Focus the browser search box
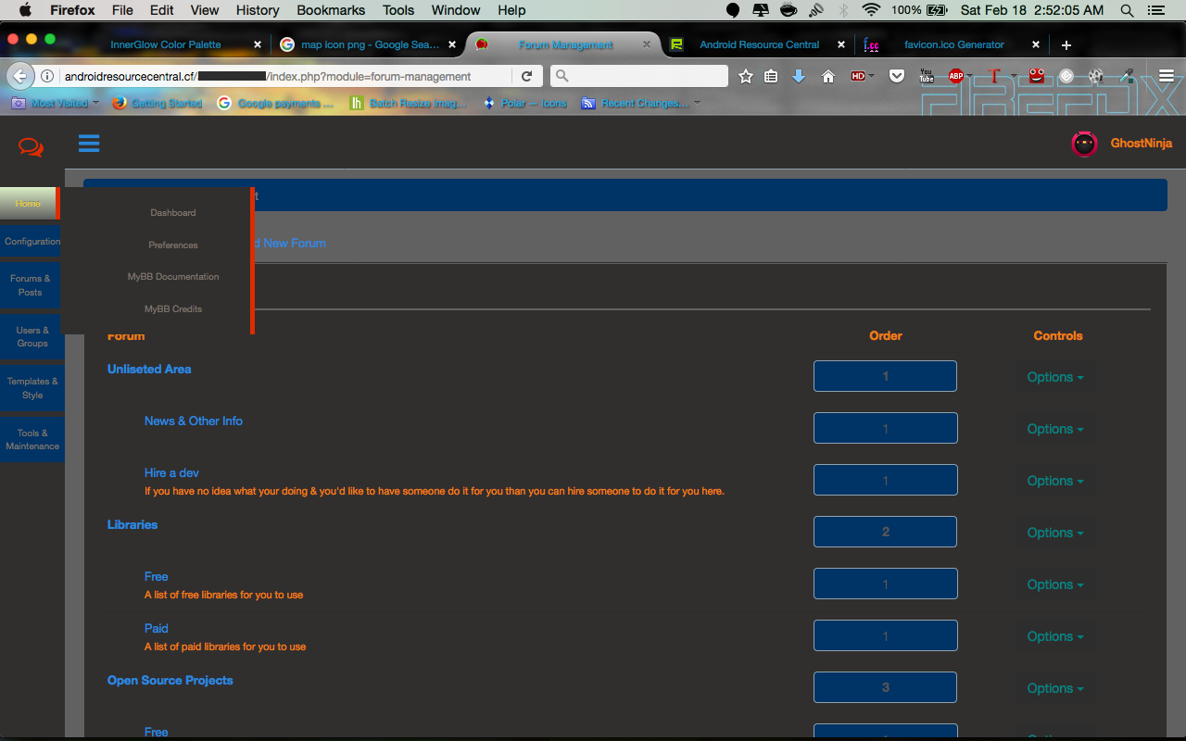Screen dimensions: 1186x741 (x=639, y=77)
